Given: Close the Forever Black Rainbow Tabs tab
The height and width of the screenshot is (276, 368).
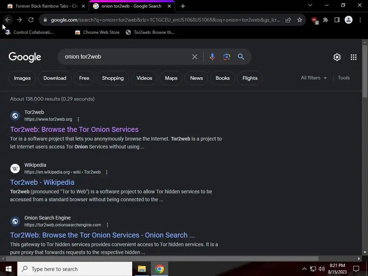Looking at the screenshot, I should point(83,6).
